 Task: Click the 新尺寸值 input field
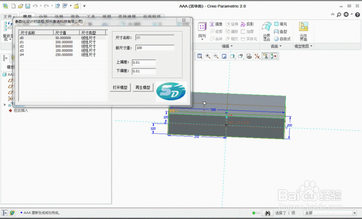(155, 48)
